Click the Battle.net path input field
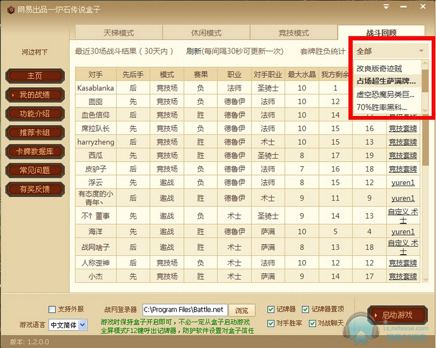Image resolution: width=436 pixels, height=348 pixels. [x=185, y=310]
